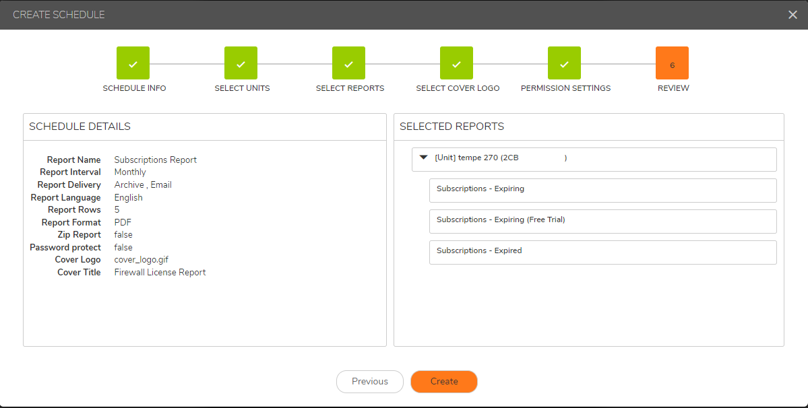Open the Select Cover Logo step icon
The width and height of the screenshot is (808, 408).
[x=456, y=63]
